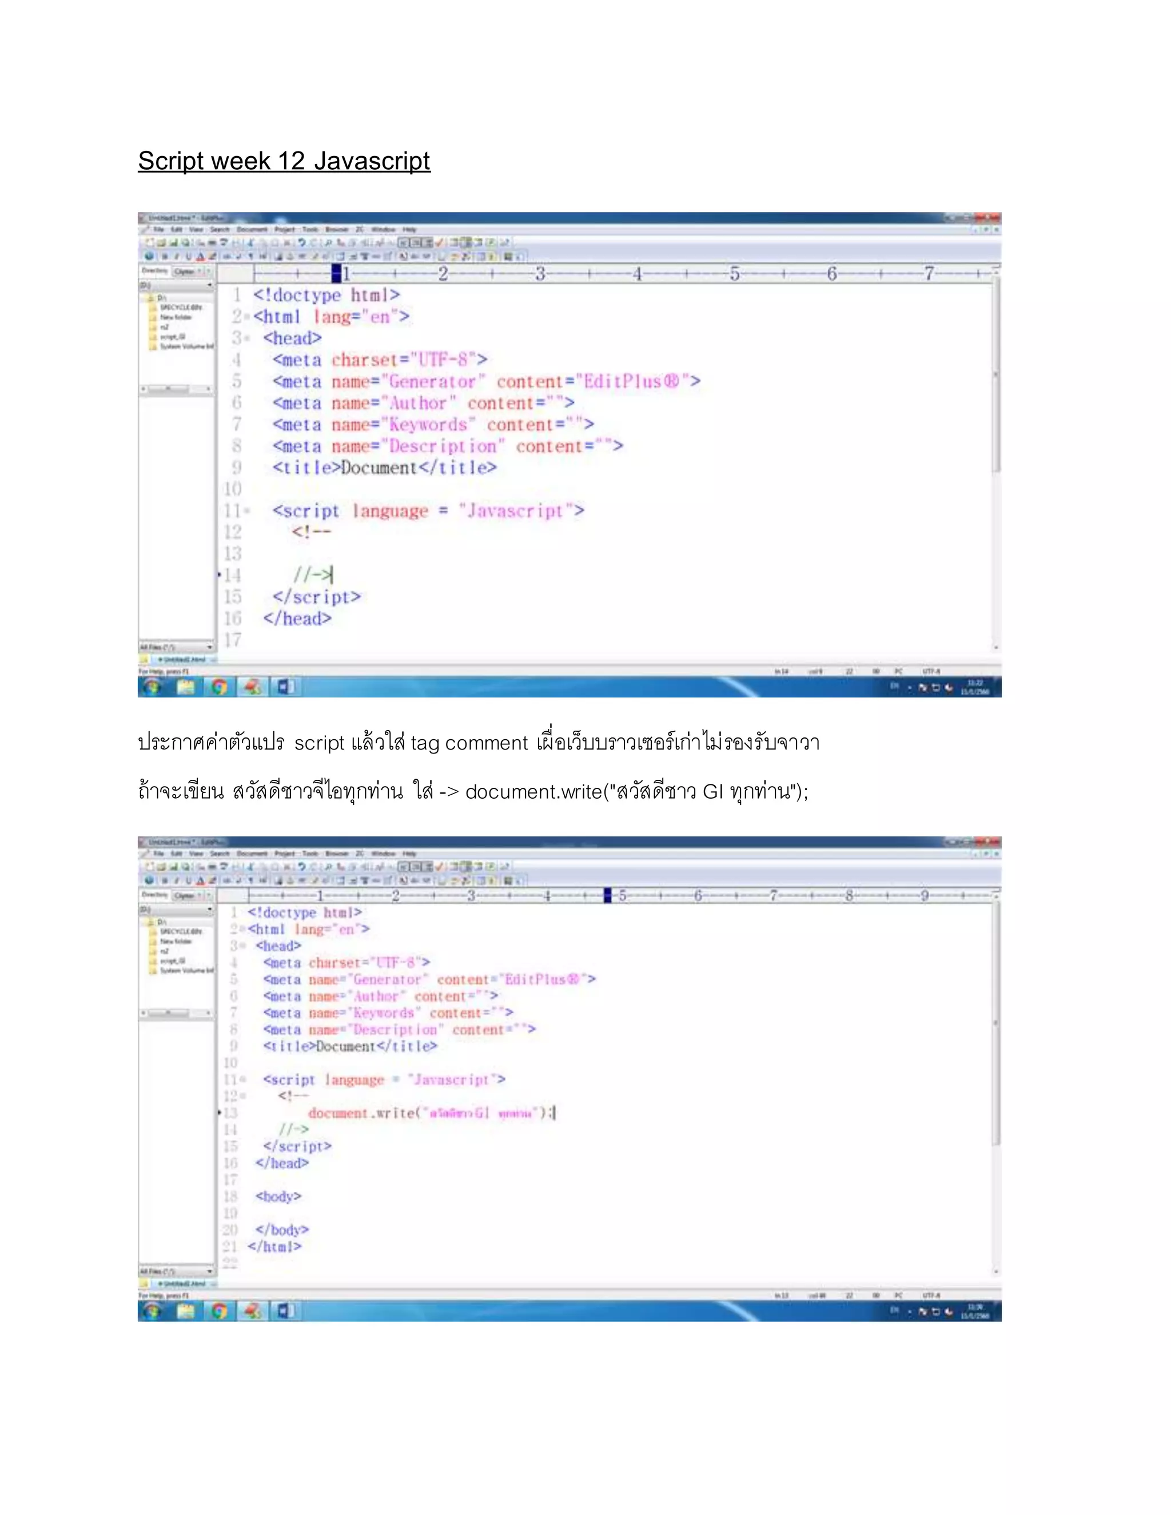Open Tools menu in upper EditPlus window

(311, 230)
